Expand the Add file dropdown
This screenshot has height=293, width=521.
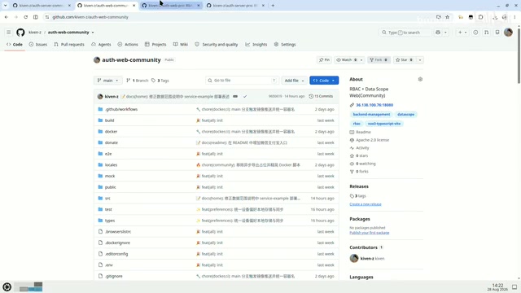coord(294,81)
